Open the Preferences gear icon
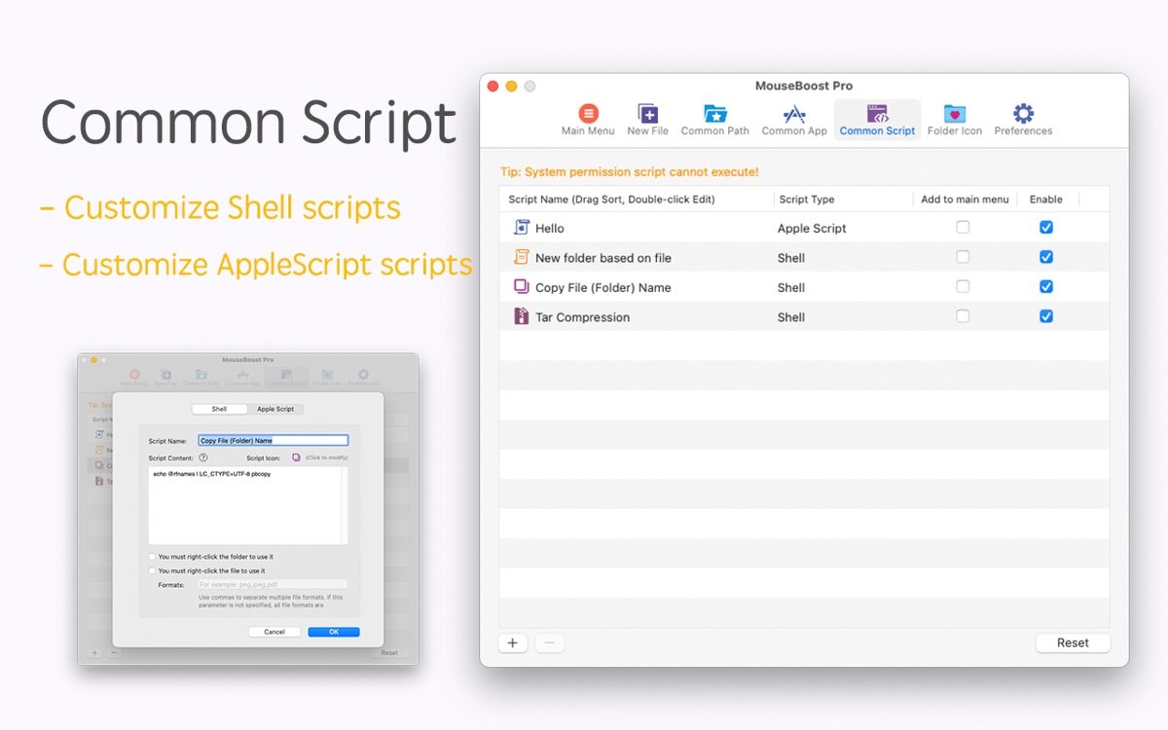Screen dimensions: 1168x730 click(1023, 114)
